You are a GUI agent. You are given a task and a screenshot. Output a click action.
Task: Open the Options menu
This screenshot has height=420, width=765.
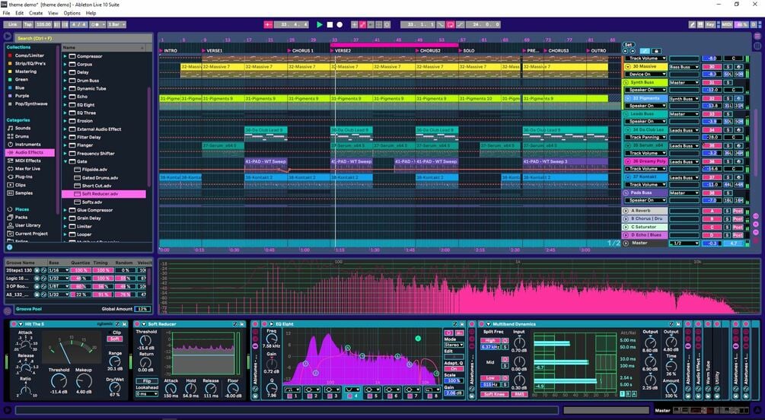point(72,13)
